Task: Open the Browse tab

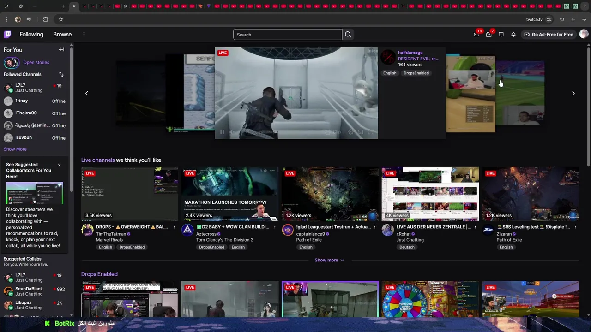Action: coord(62,35)
